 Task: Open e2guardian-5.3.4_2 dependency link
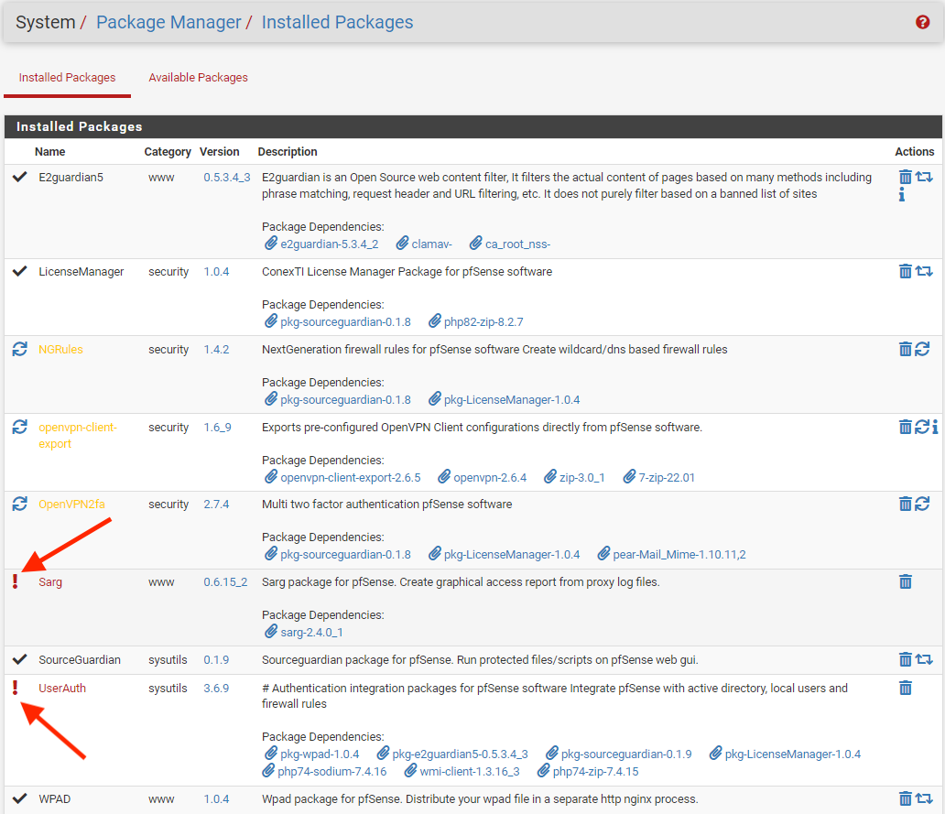click(329, 244)
